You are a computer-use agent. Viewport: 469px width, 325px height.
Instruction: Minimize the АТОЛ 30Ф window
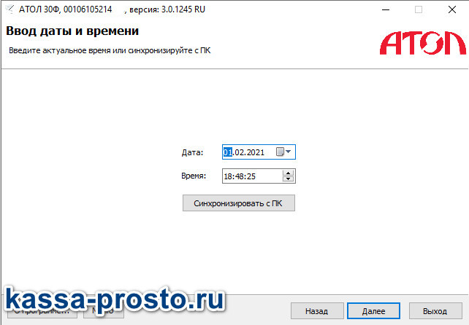tap(386, 10)
